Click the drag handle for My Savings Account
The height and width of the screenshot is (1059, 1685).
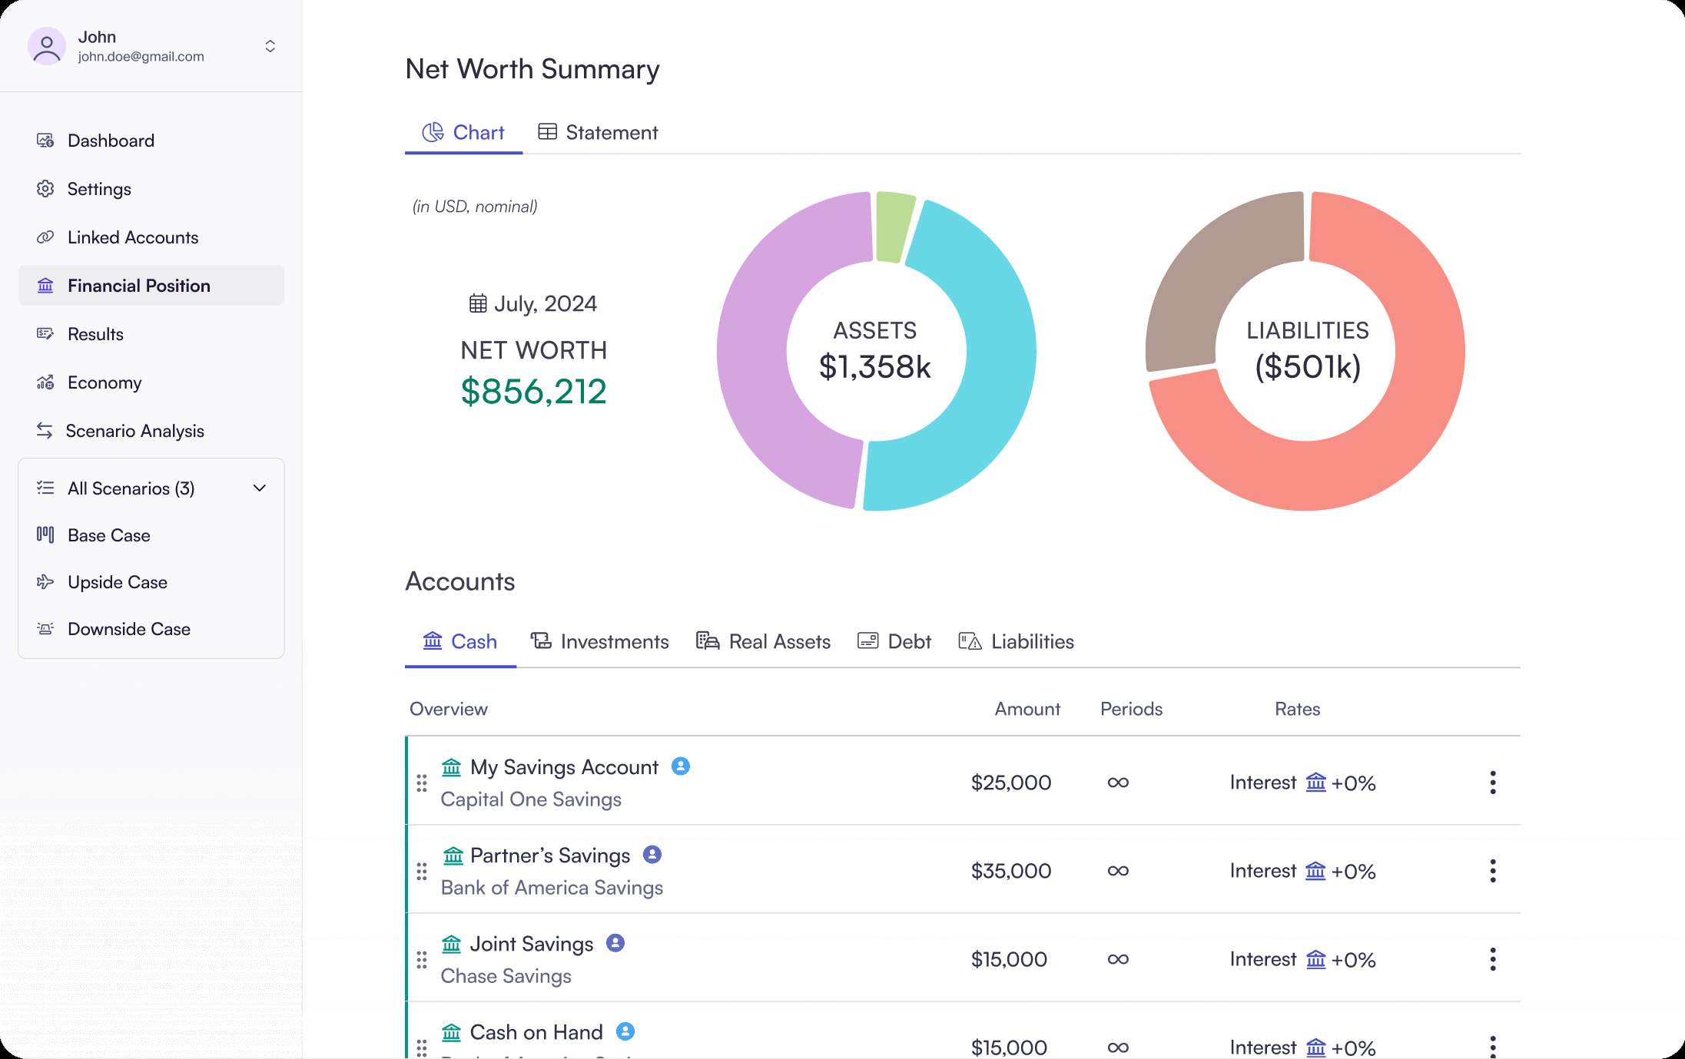point(422,783)
